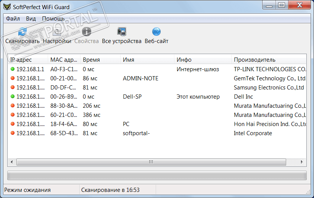
Task: Click the Сканировать scan icon
Action: 22,32
